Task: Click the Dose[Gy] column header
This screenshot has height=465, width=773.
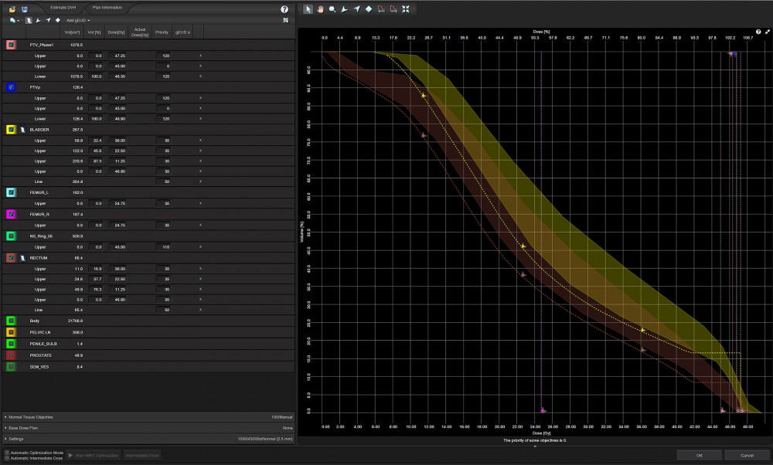Action: coord(117,32)
